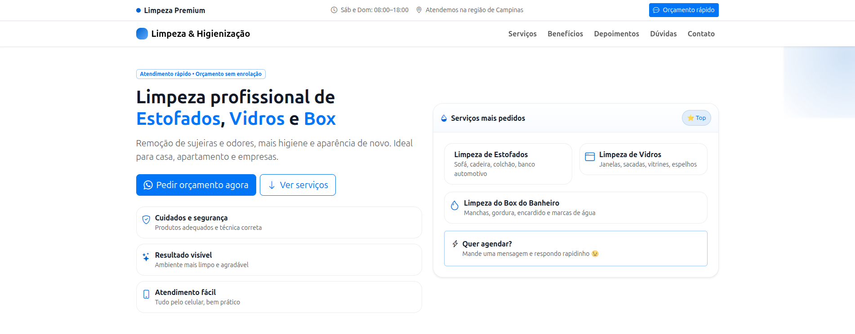
Task: Click 'Janelas, sacadas, vitrines, espelhos' text
Action: (648, 164)
